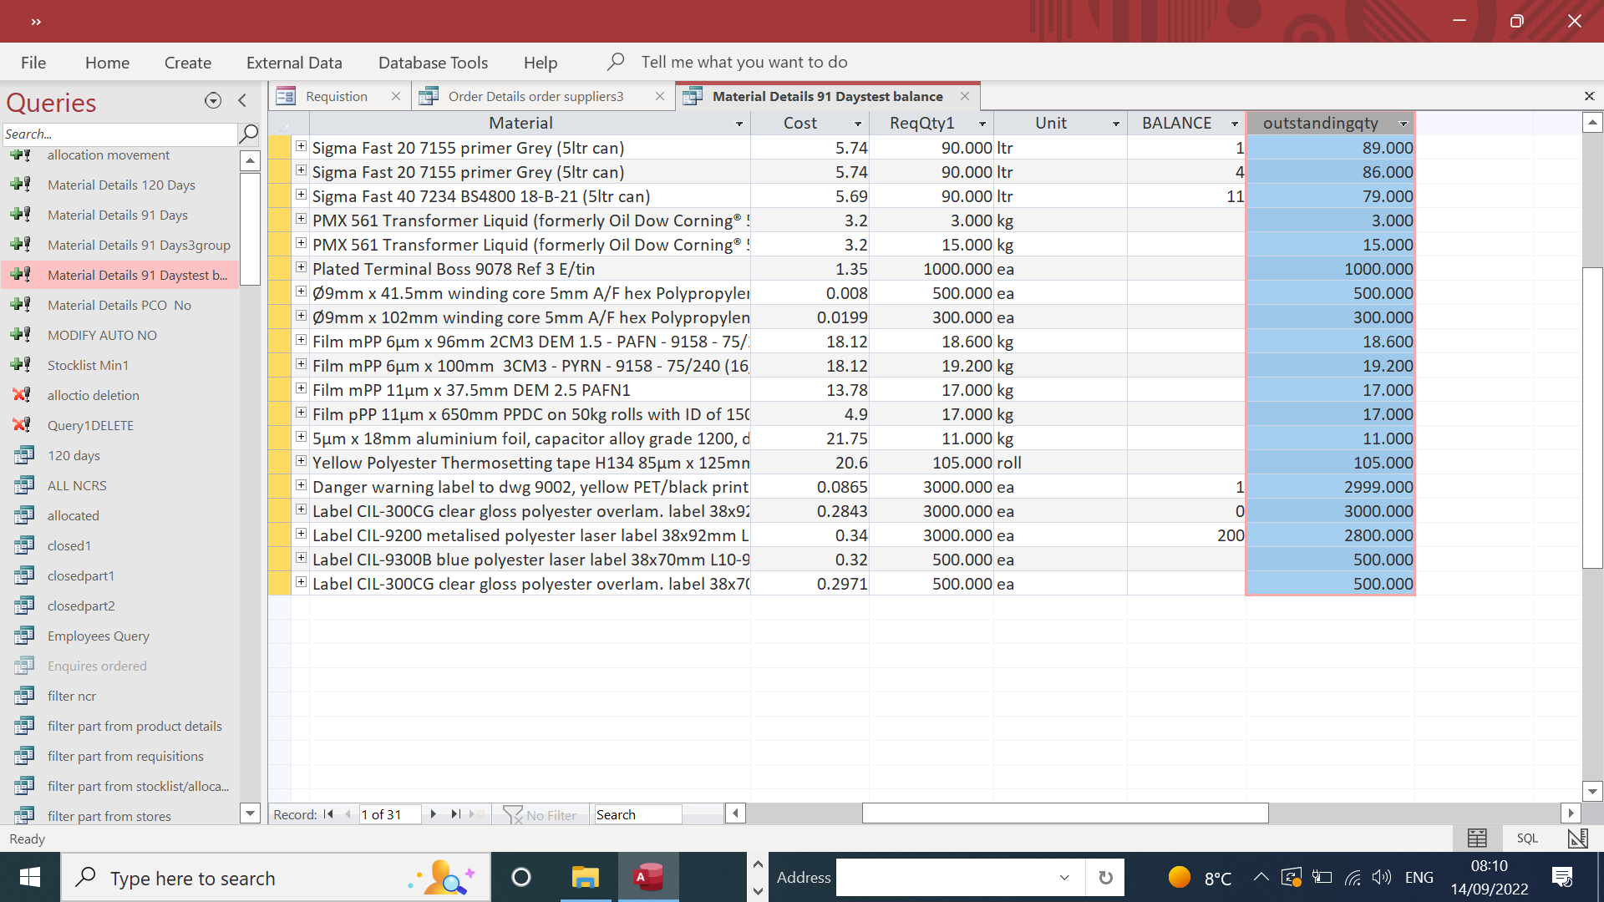
Task: Close the Requistion tab
Action: tap(396, 97)
